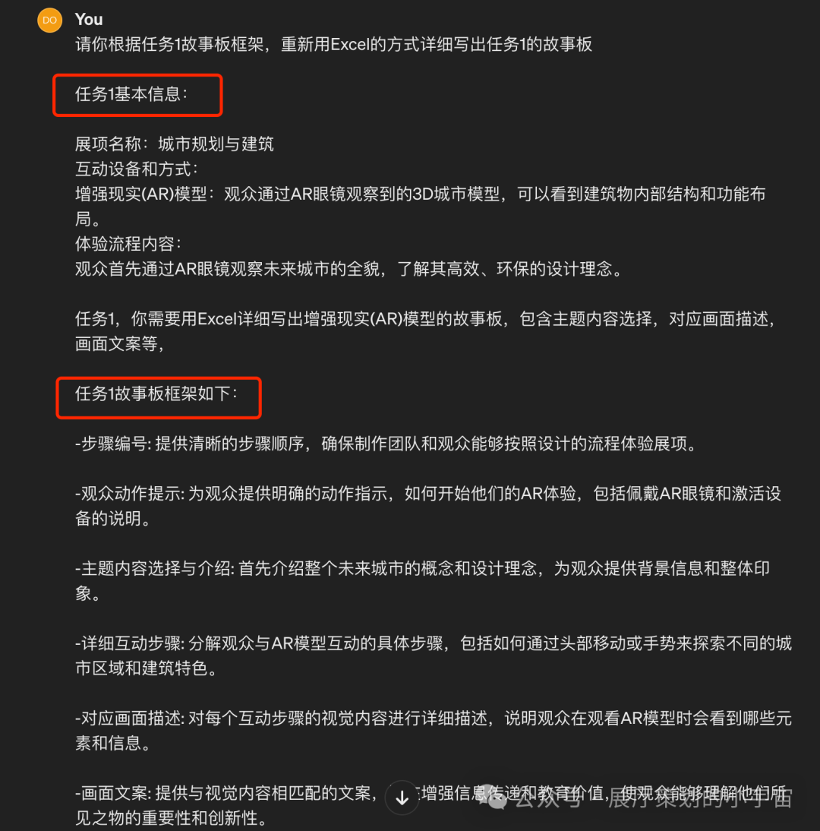
Task: Click the 互动设备和方式 line
Action: [137, 169]
